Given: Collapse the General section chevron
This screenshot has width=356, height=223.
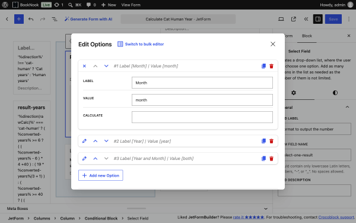Looking at the screenshot, I should 347,107.
